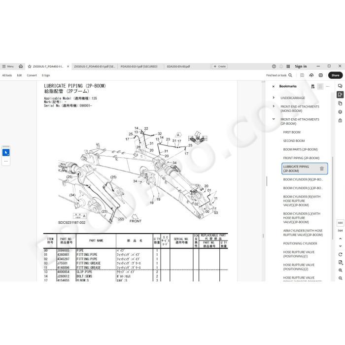Image resolution: width=345 pixels, height=345 pixels.
Task: Expand FRONT-END ATTACHMENTS (MONO-BOOM) bookmark
Action: [274, 106]
